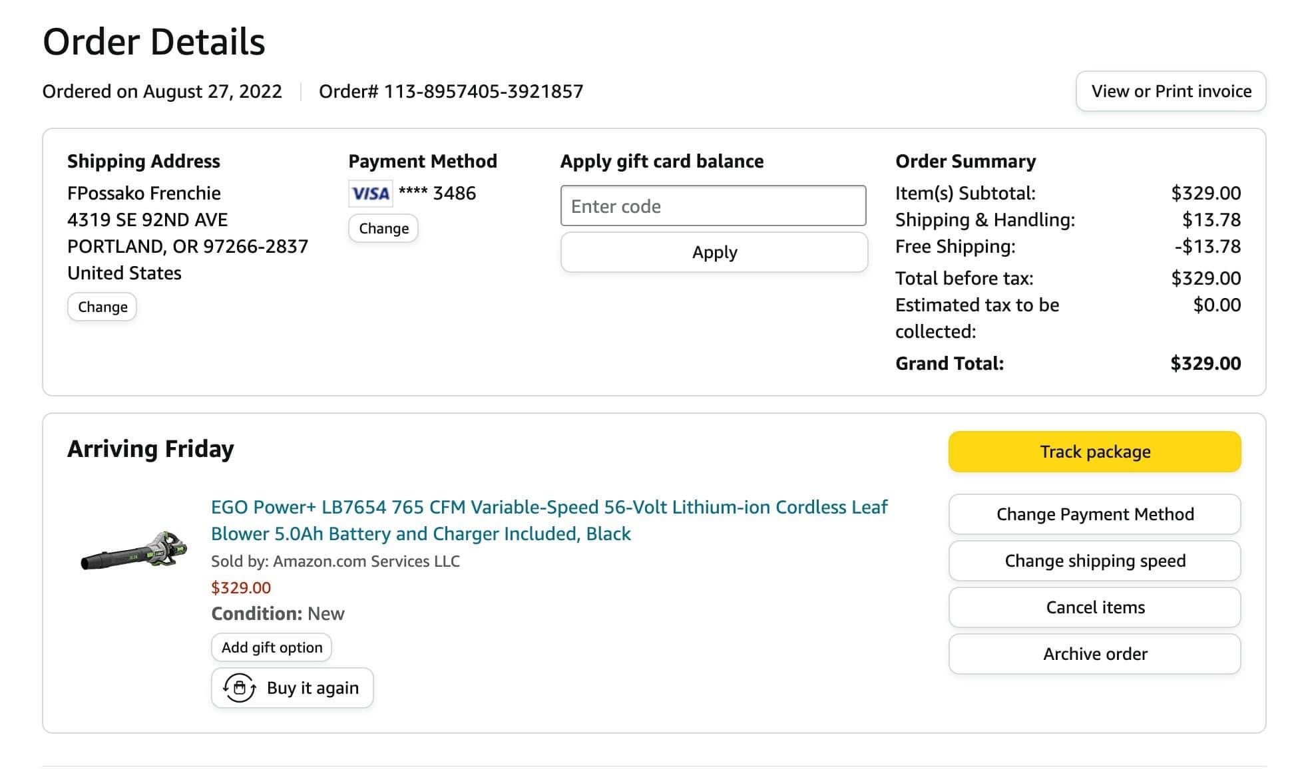The image size is (1306, 769).
Task: Click the Condition: New text
Action: coord(278,613)
